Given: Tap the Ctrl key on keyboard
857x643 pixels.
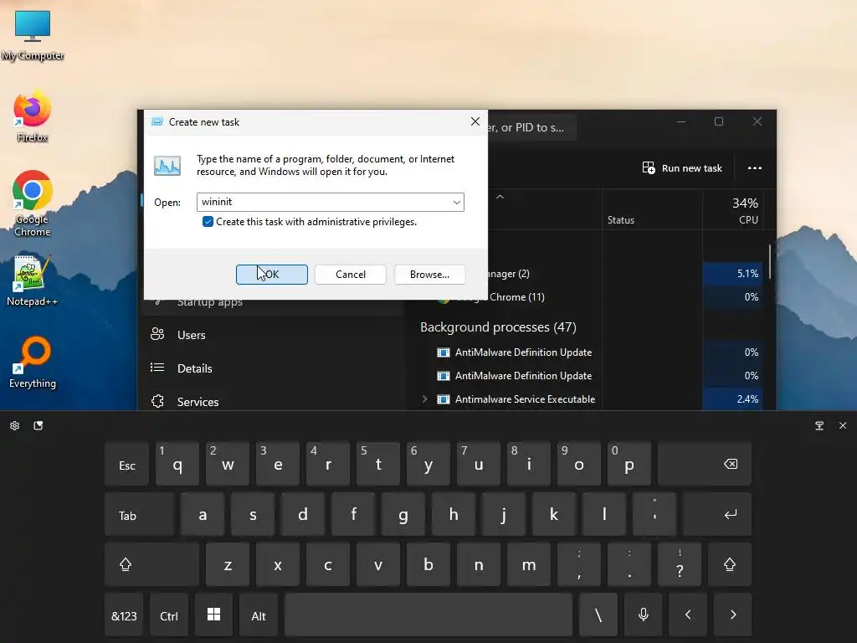Looking at the screenshot, I should [x=169, y=615].
